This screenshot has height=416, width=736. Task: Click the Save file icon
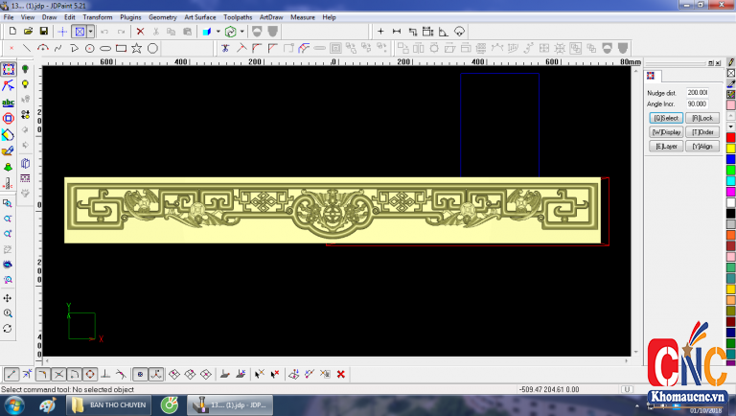coord(43,32)
